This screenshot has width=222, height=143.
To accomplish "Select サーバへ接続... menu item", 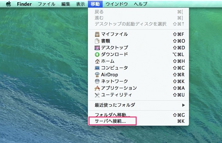I will [x=110, y=122].
